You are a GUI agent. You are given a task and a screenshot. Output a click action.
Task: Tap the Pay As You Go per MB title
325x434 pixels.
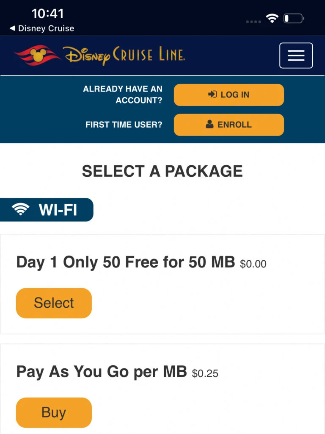(x=102, y=372)
